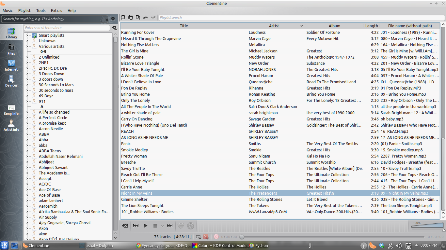446x250 pixels.
Task: Expand the Smart playlists tree node
Action: point(27,35)
